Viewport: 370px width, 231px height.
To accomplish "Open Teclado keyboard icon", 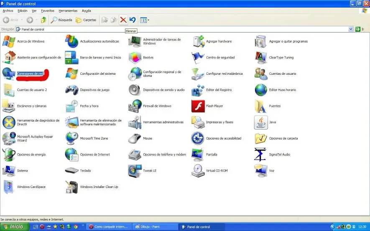I will point(72,171).
